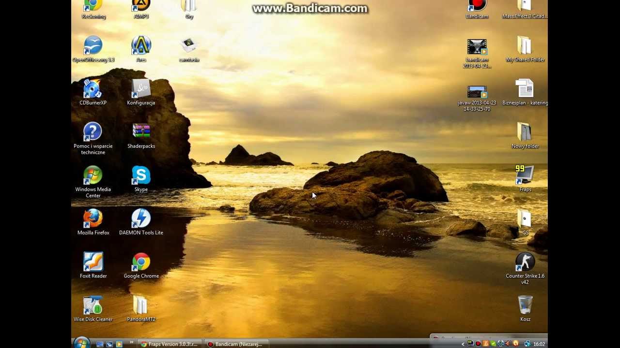Select the Wise Disk Cleaner shortcut

[x=93, y=309]
